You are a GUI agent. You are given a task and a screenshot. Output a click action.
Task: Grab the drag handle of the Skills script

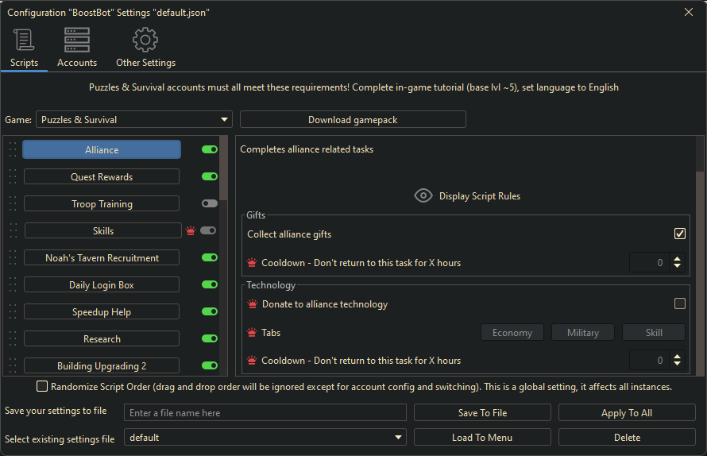pos(13,230)
